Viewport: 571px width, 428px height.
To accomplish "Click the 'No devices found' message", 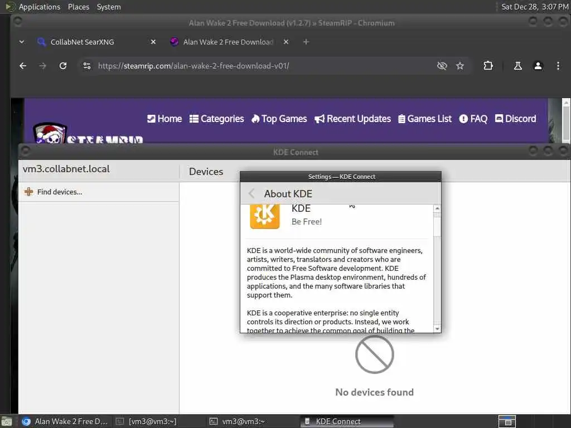I will (x=374, y=392).
